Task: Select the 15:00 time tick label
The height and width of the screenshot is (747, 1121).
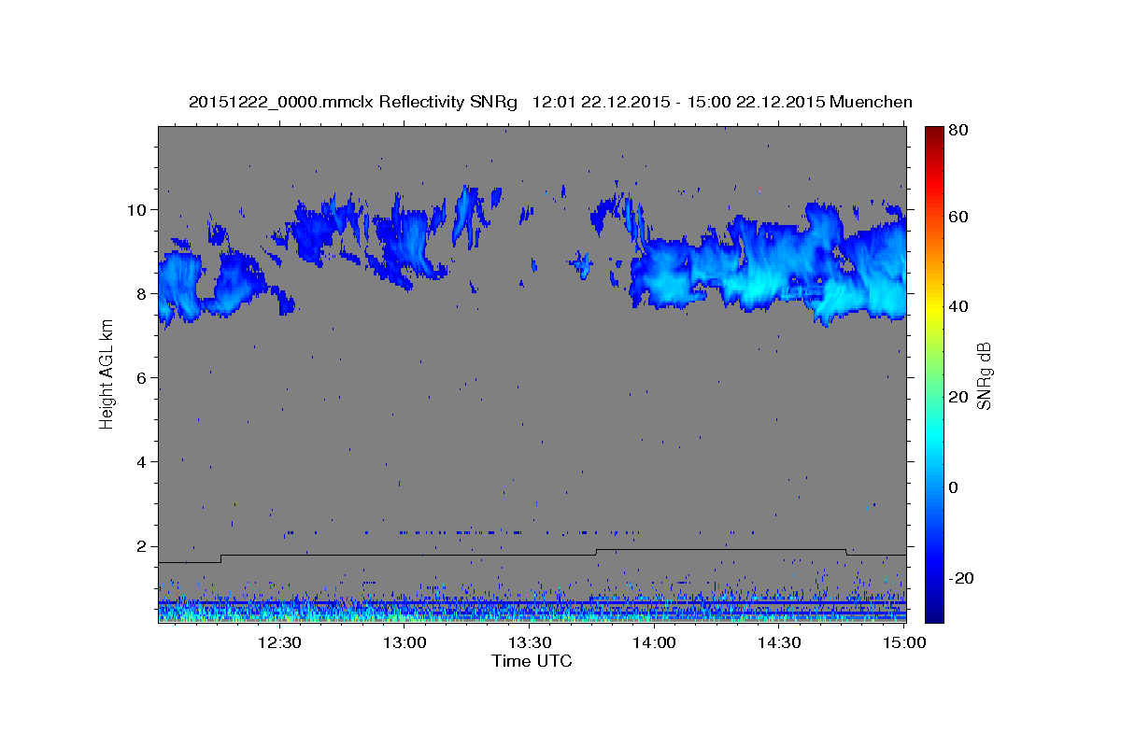Action: tap(904, 643)
